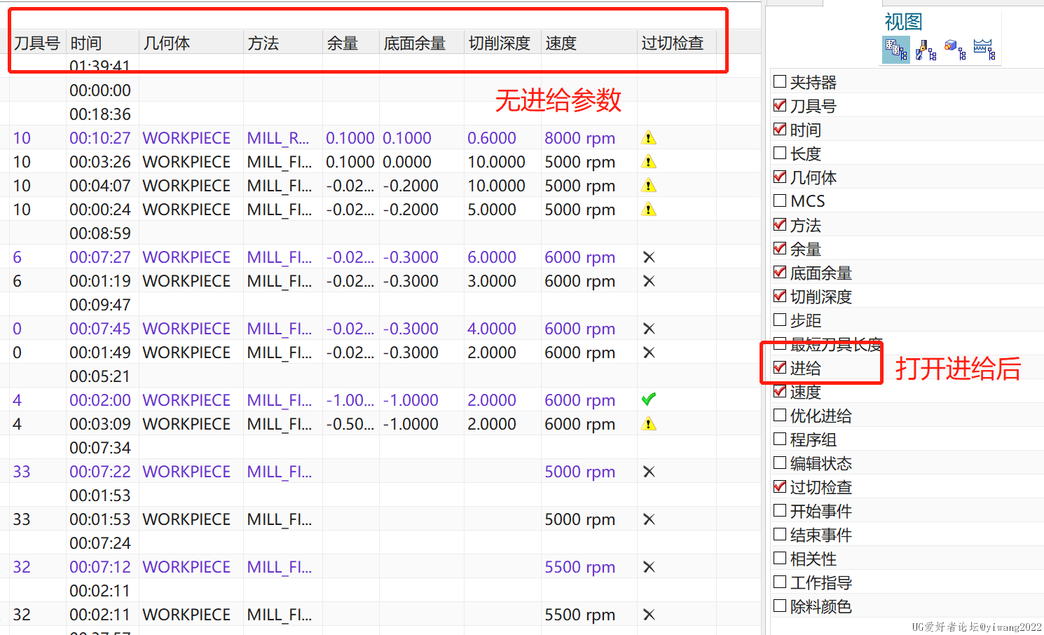Switch to Program Order view icon
Image resolution: width=1044 pixels, height=635 pixels.
coord(895,50)
